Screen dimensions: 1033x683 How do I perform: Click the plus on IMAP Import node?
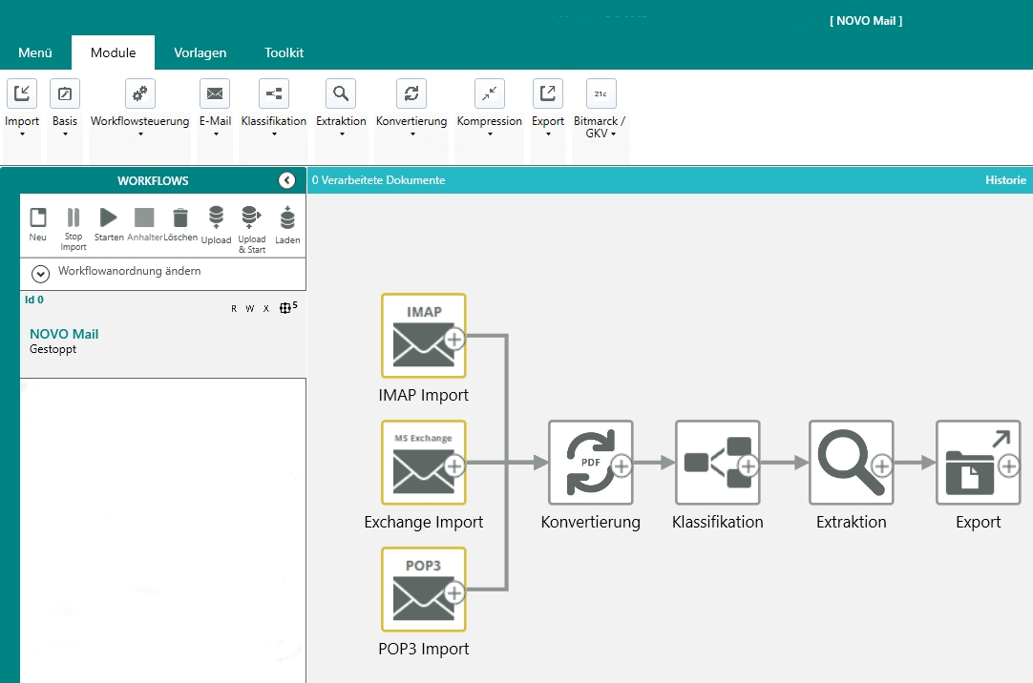click(453, 339)
